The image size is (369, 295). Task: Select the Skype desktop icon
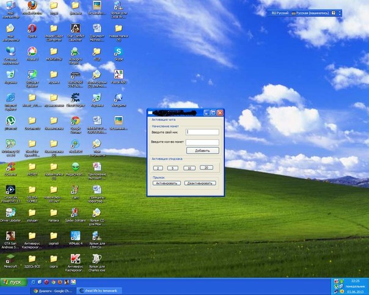[119, 54]
